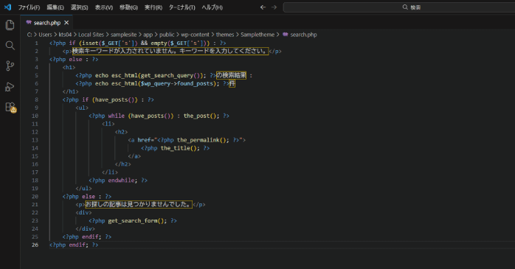Viewport: 515px width, 269px height.
Task: Open the 表示(V) menu
Action: (x=104, y=7)
